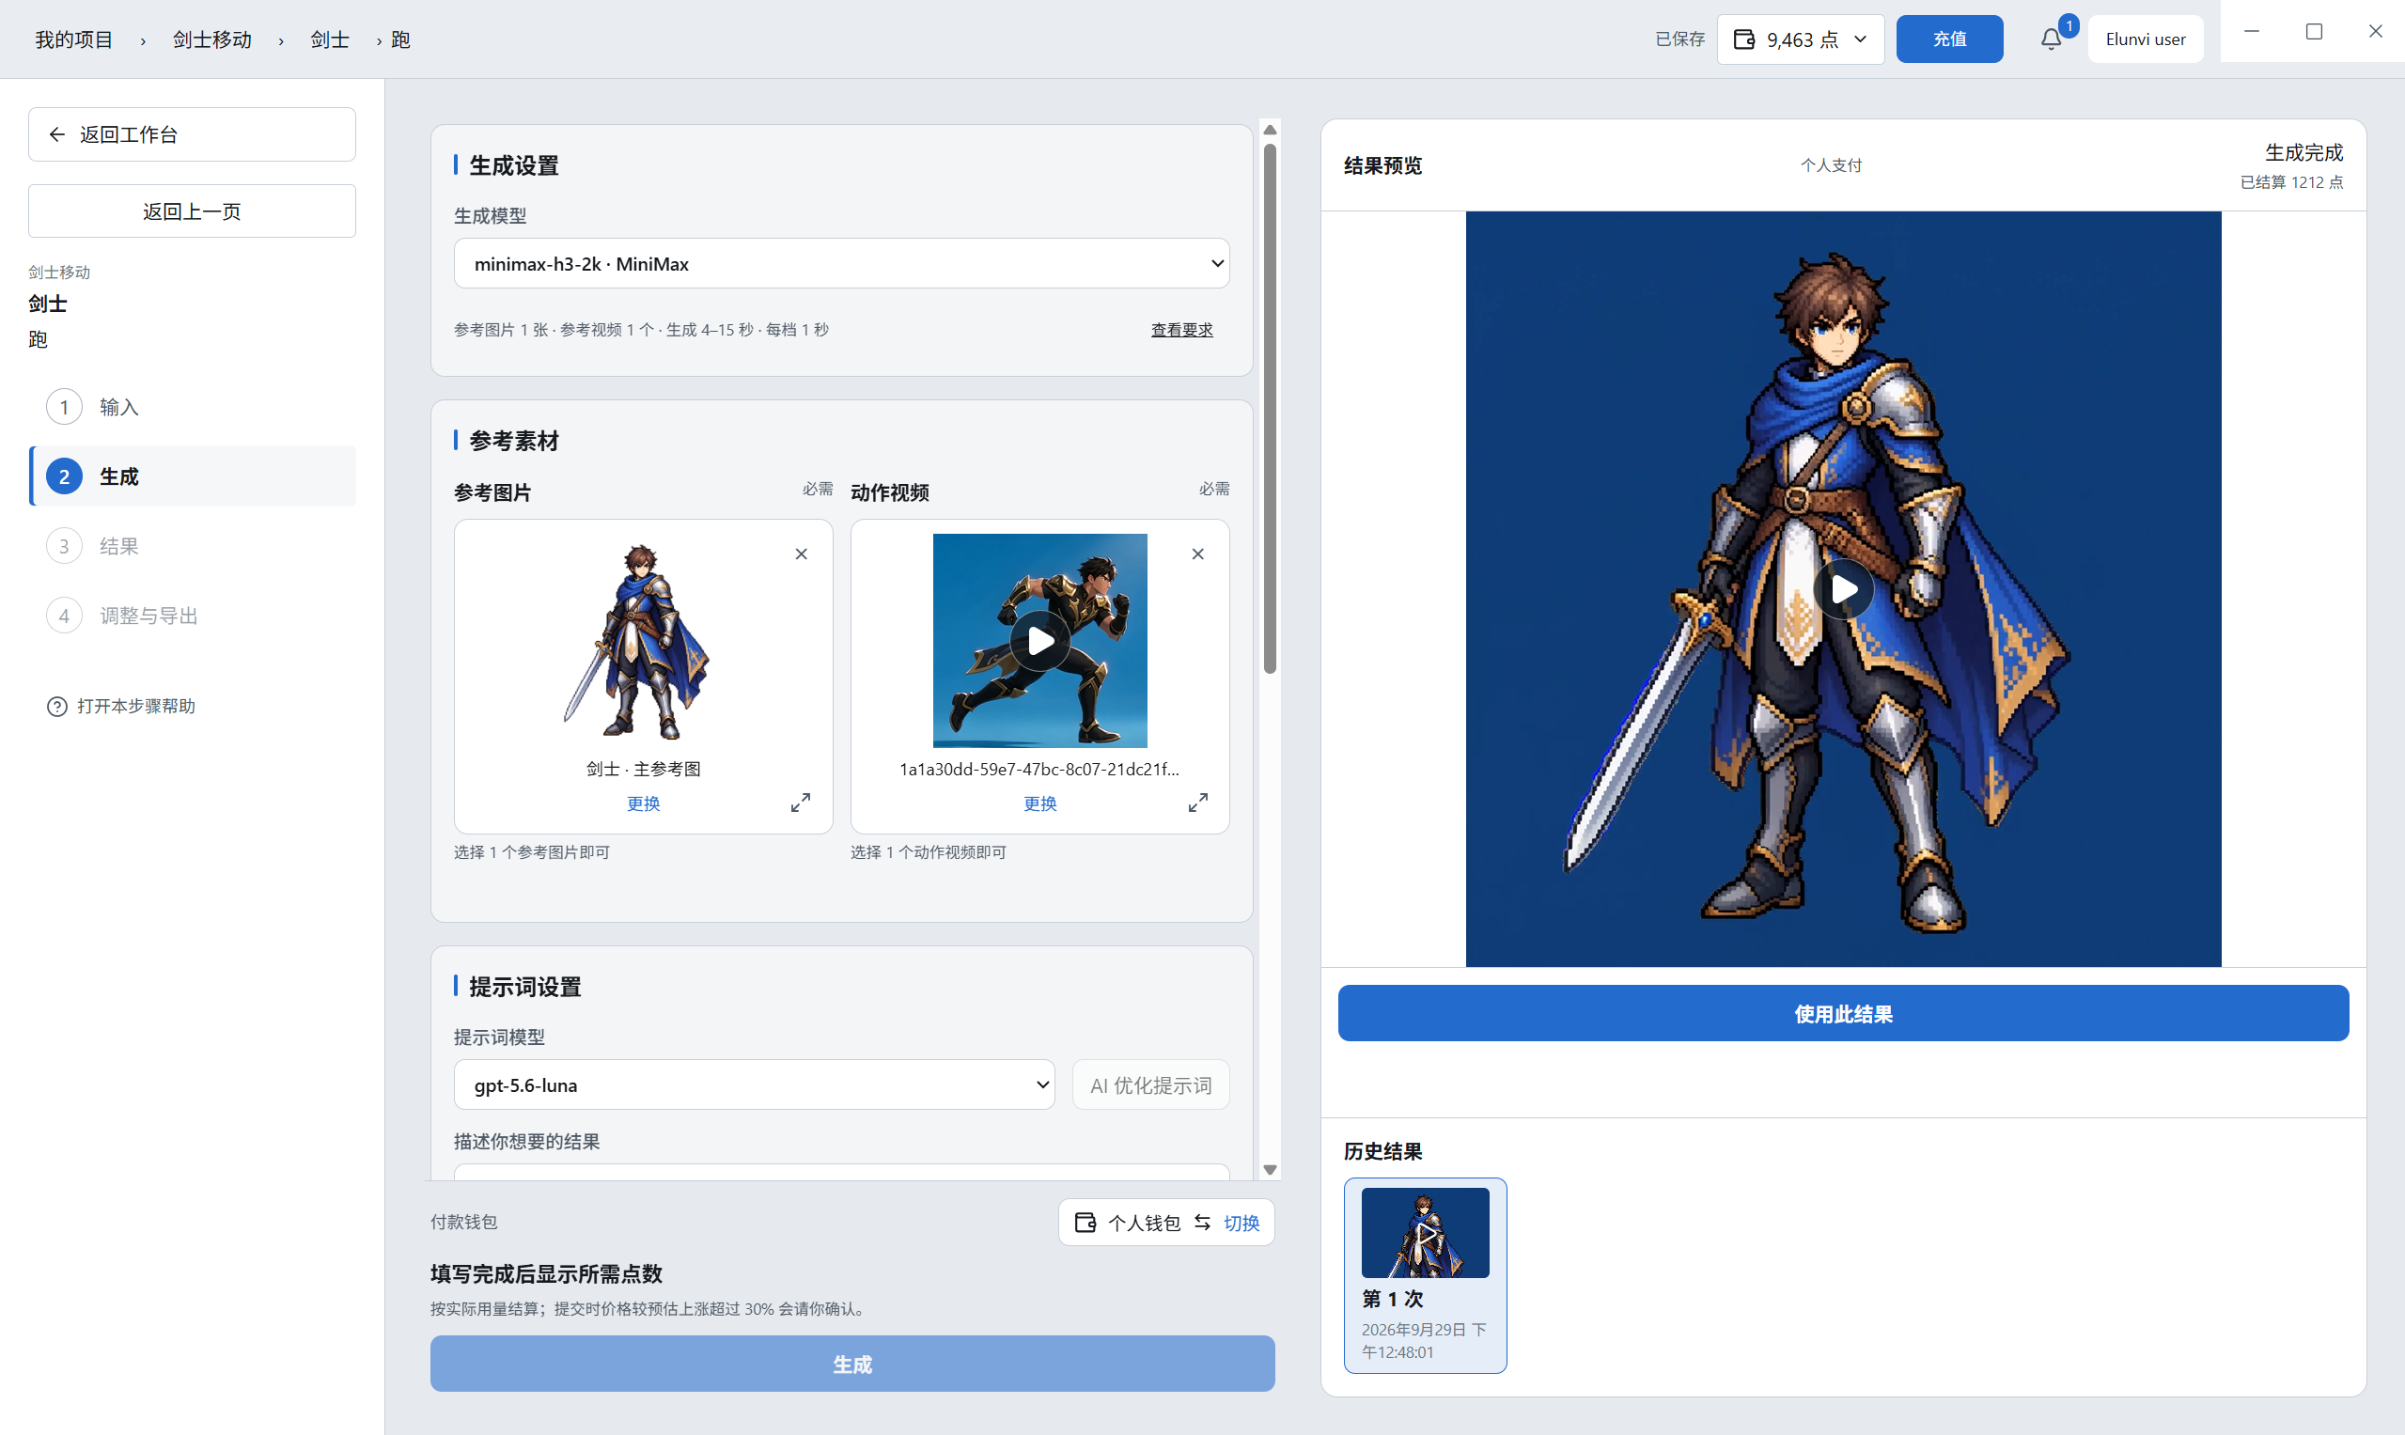Play the generated result preview video
This screenshot has height=1435, width=2405.
[x=1843, y=589]
